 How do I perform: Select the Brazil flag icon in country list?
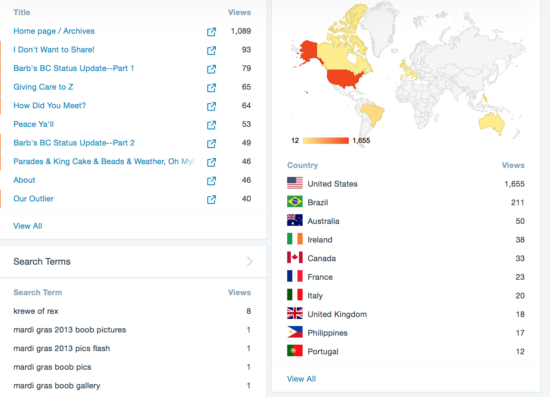point(295,202)
